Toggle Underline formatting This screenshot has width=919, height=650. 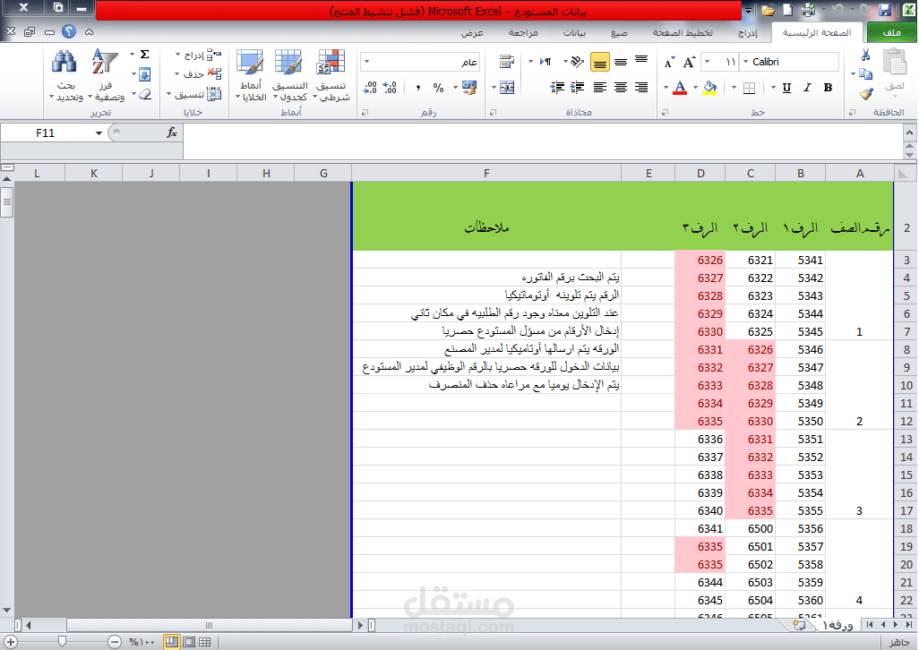click(x=786, y=88)
